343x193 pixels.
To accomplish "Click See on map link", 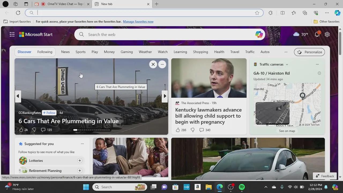I will [287, 131].
